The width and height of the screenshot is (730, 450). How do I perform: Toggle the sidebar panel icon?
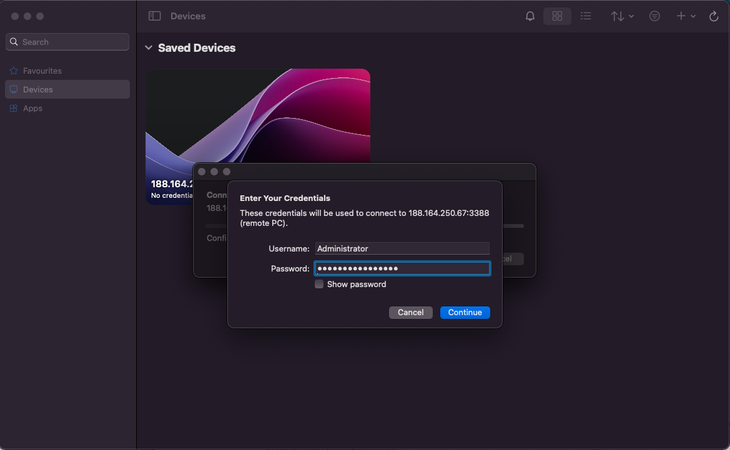[x=154, y=16]
